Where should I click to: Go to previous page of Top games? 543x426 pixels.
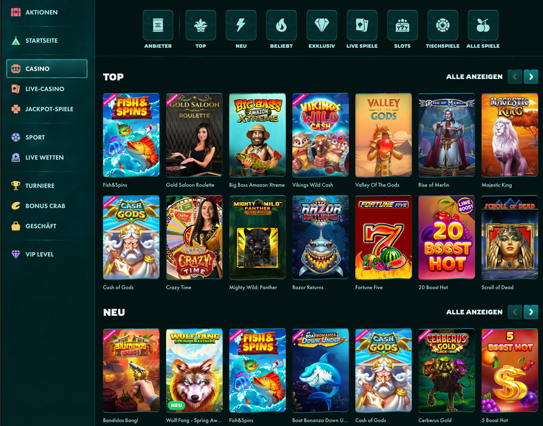click(x=515, y=77)
